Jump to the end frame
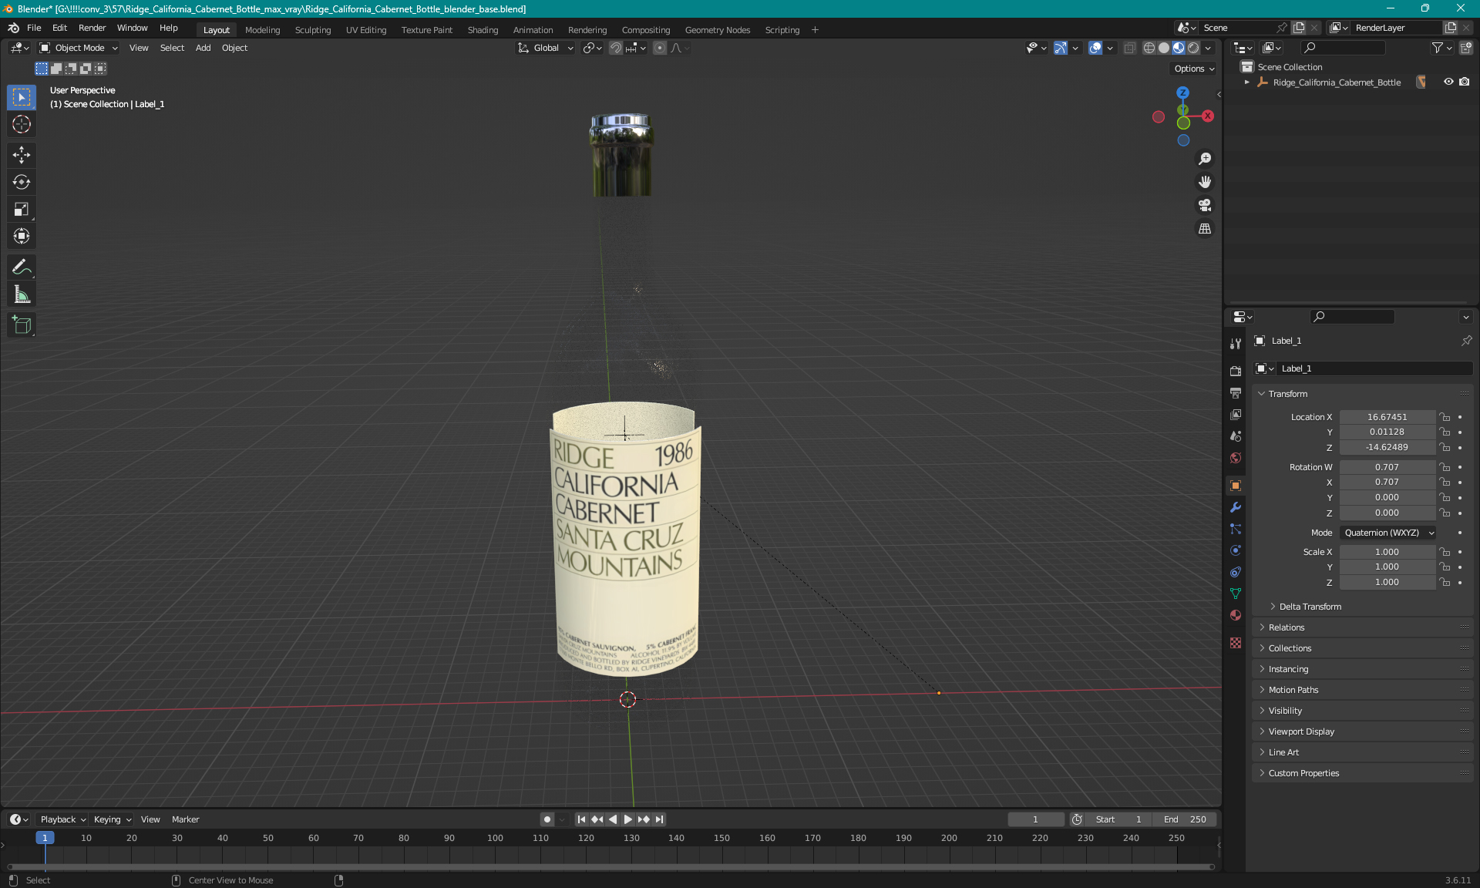Image resolution: width=1480 pixels, height=888 pixels. click(659, 819)
